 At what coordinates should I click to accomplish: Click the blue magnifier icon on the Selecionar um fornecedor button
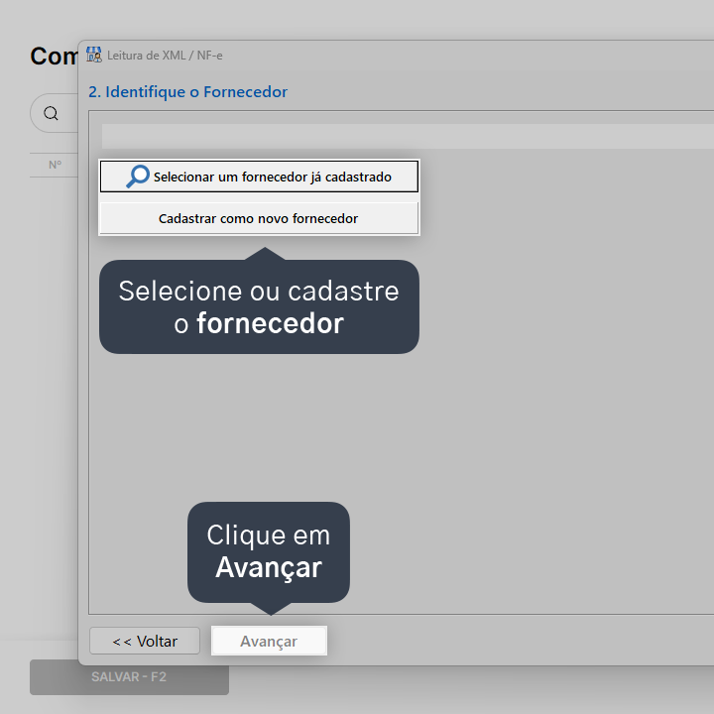[x=138, y=177]
